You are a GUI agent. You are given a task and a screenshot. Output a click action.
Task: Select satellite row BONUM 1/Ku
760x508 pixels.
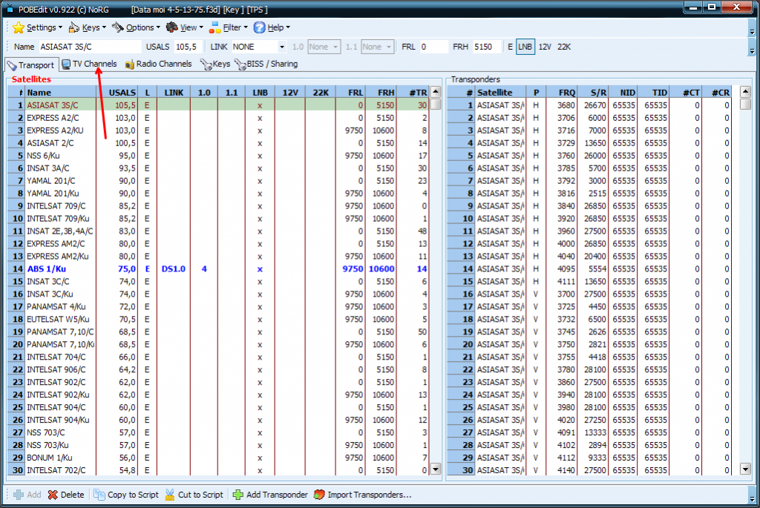click(x=218, y=458)
